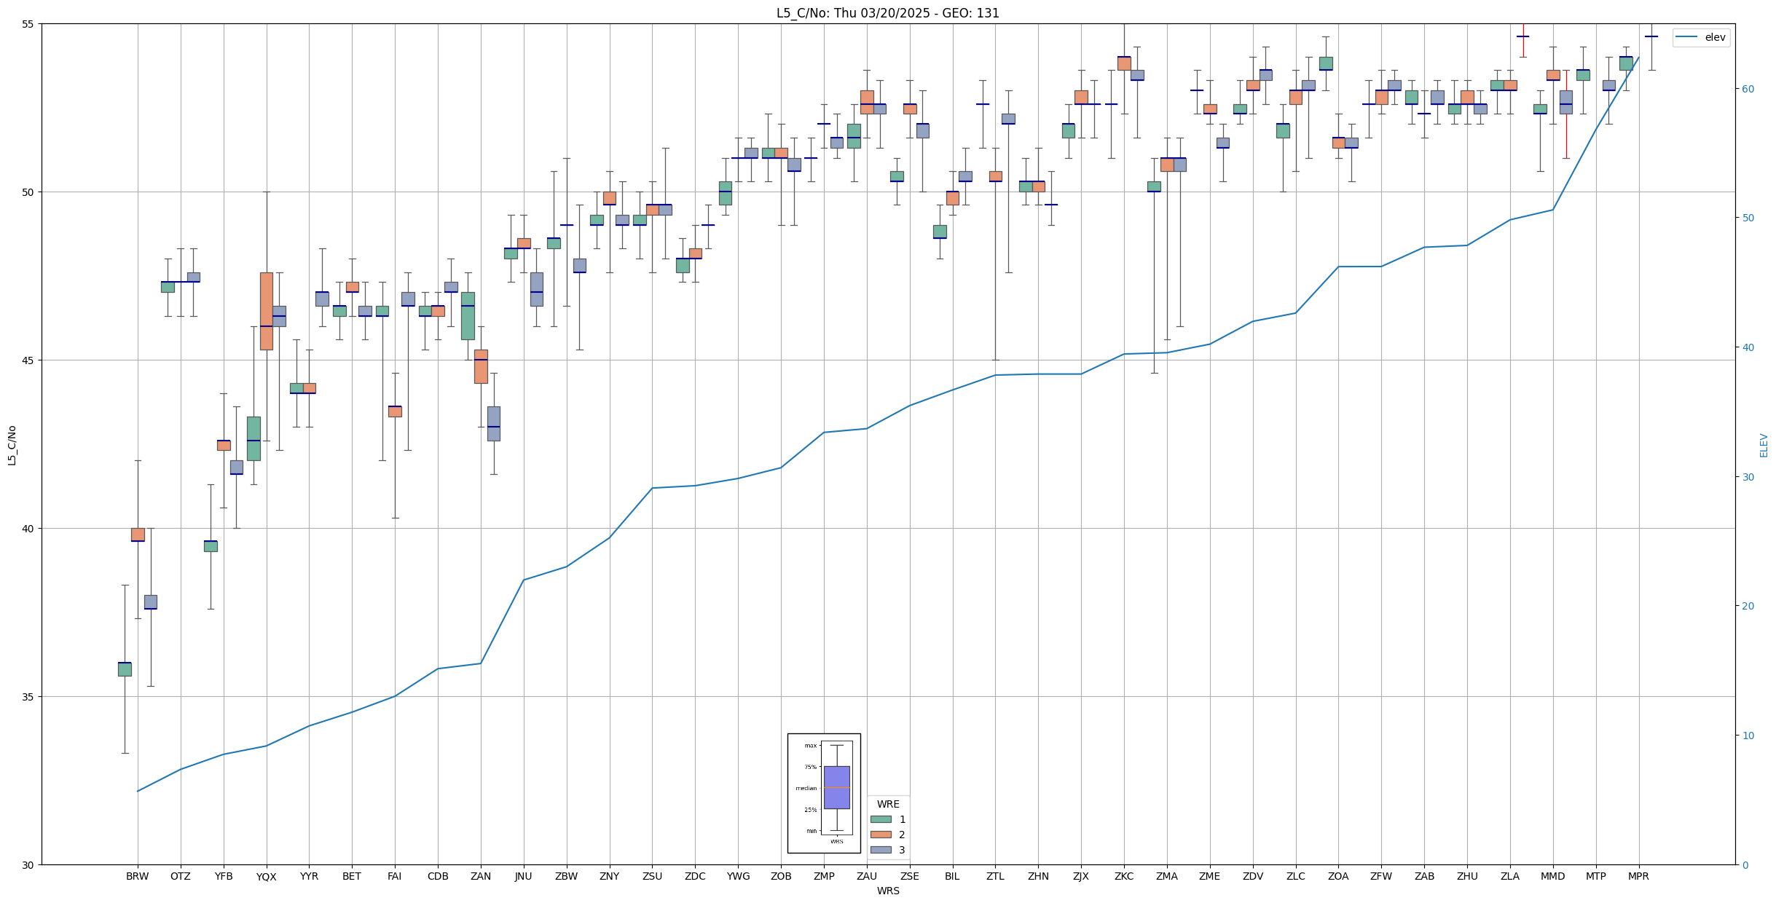Click the green BRW box near 36
1776x903 pixels.
(125, 669)
